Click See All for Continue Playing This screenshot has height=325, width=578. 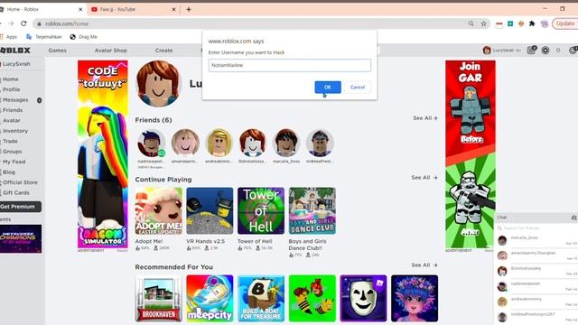tap(424, 178)
